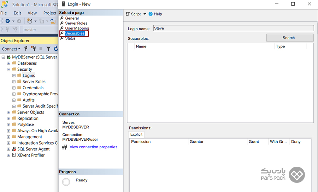Expand the Audits node
The height and width of the screenshot is (192, 318).
[x=14, y=100]
